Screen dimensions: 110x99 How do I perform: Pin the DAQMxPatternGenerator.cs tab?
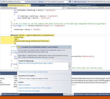pyautogui.click(x=28, y=5)
